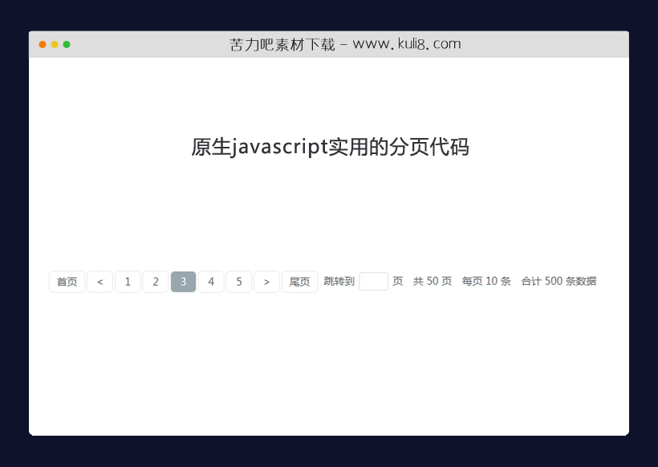Click the 首页 (first page) button
Screen dimensions: 658x467
click(67, 282)
